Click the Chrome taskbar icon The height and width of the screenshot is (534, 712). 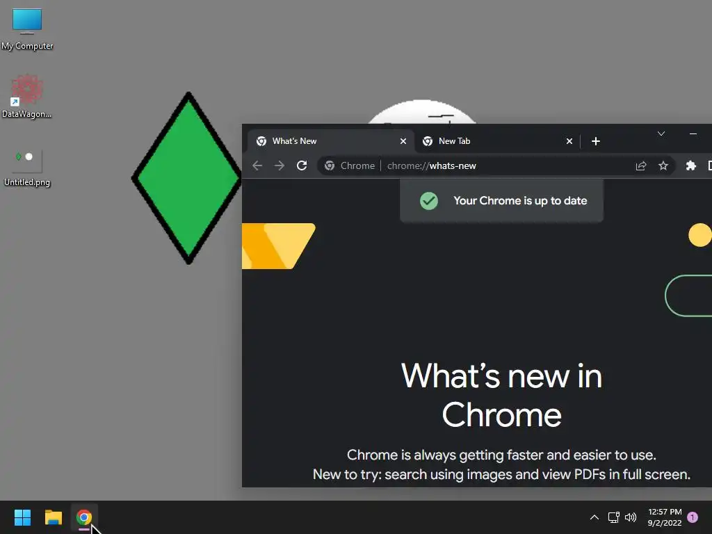click(x=84, y=517)
